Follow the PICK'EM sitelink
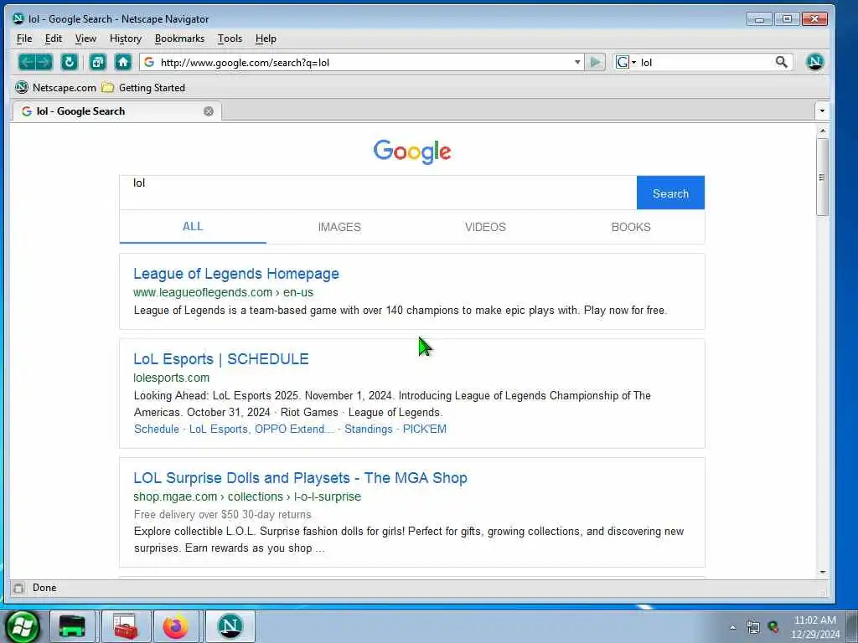The height and width of the screenshot is (643, 858). pyautogui.click(x=425, y=430)
